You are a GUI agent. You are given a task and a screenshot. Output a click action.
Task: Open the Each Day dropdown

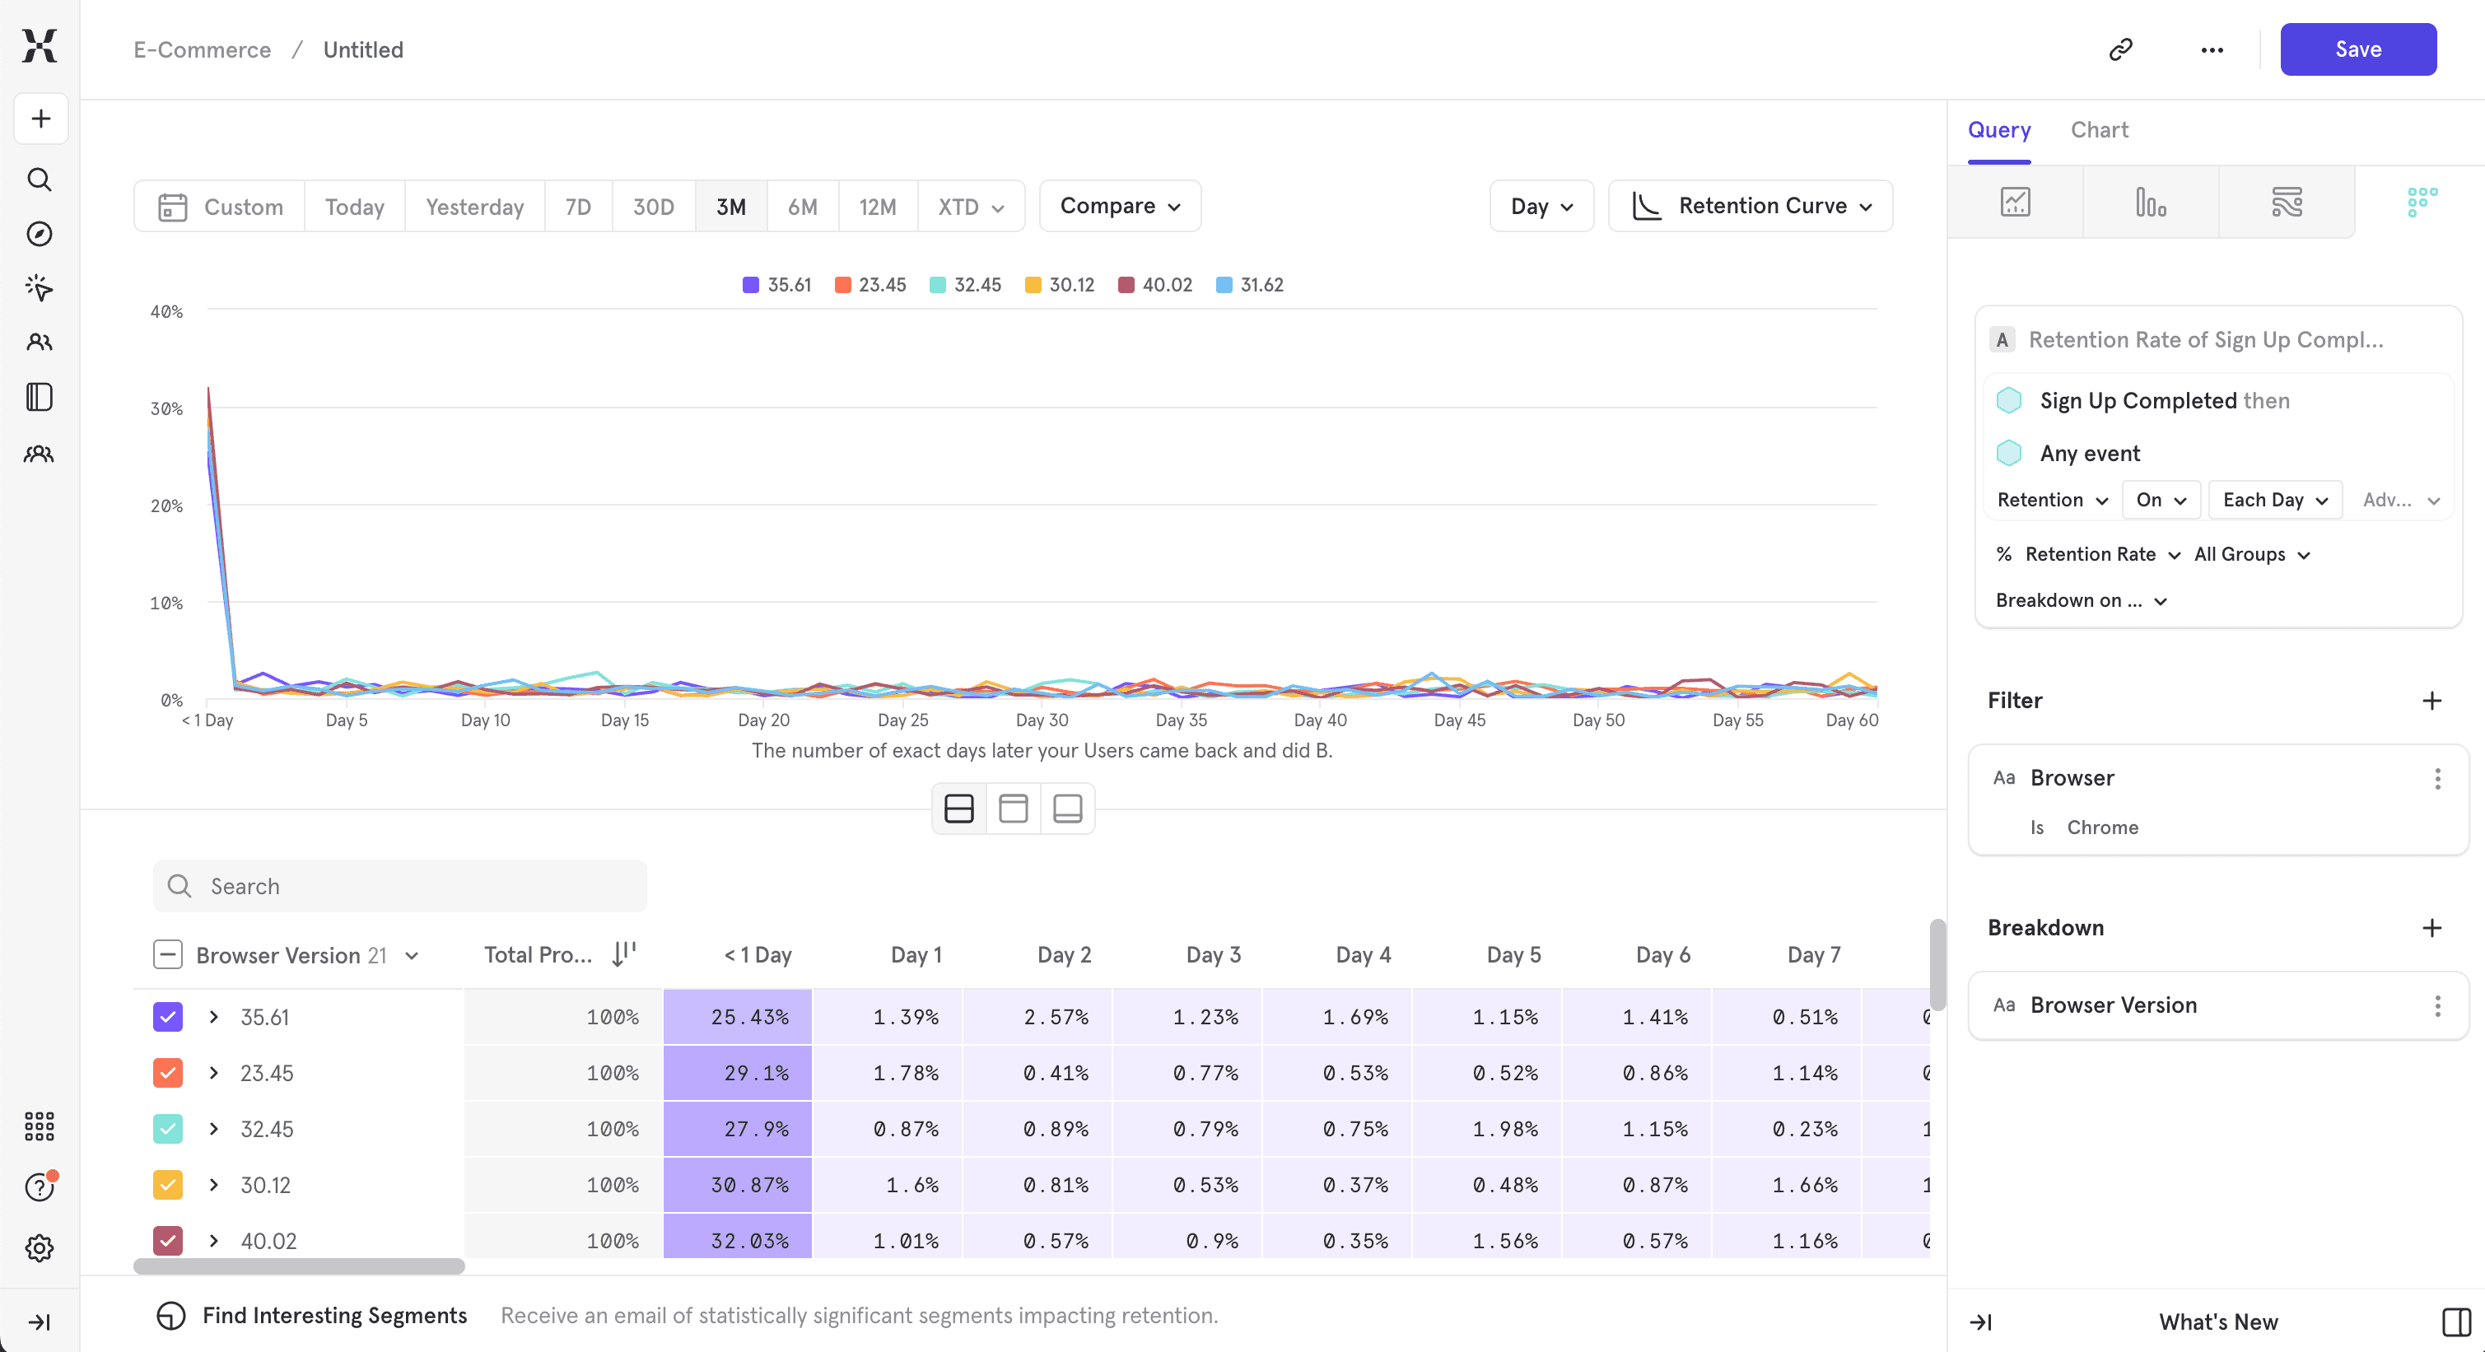tap(2273, 500)
